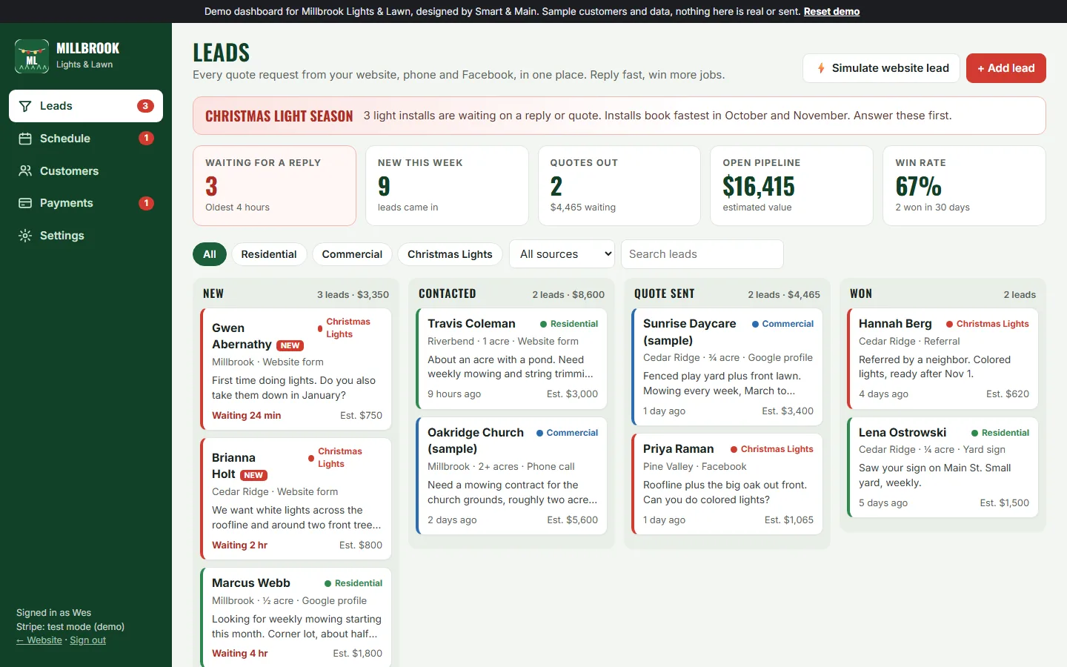Filter leads by Commercial
This screenshot has height=667, width=1067.
352,254
